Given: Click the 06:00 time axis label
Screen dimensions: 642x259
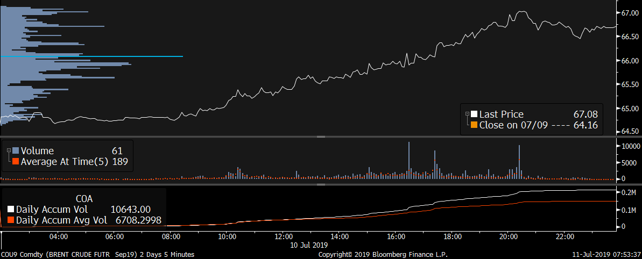Looking at the screenshot, I should [115, 236].
